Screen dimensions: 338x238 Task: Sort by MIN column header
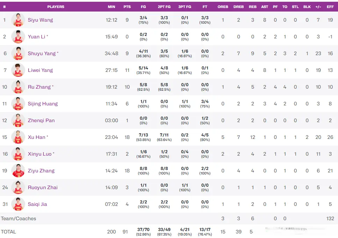pyautogui.click(x=112, y=7)
